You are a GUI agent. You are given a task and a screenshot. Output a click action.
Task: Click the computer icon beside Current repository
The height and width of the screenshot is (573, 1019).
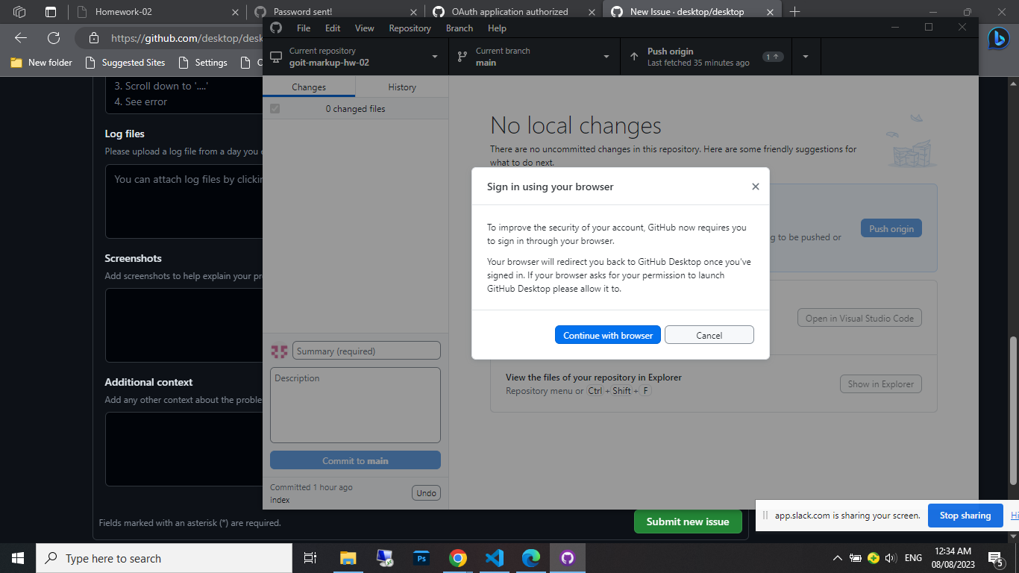point(276,56)
